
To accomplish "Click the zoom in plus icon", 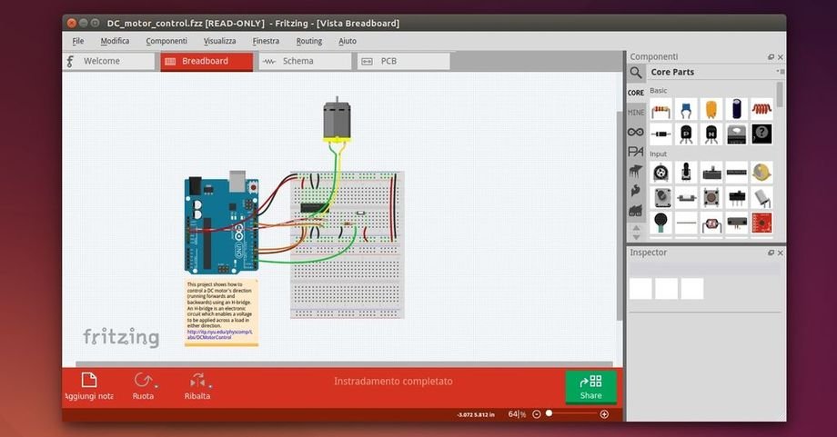I will pyautogui.click(x=604, y=414).
